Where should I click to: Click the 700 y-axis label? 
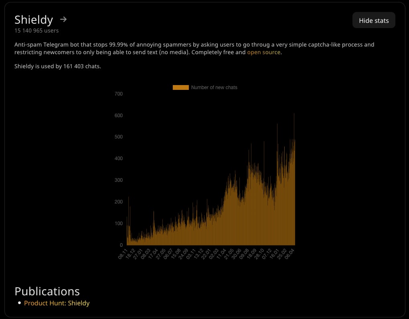click(118, 94)
